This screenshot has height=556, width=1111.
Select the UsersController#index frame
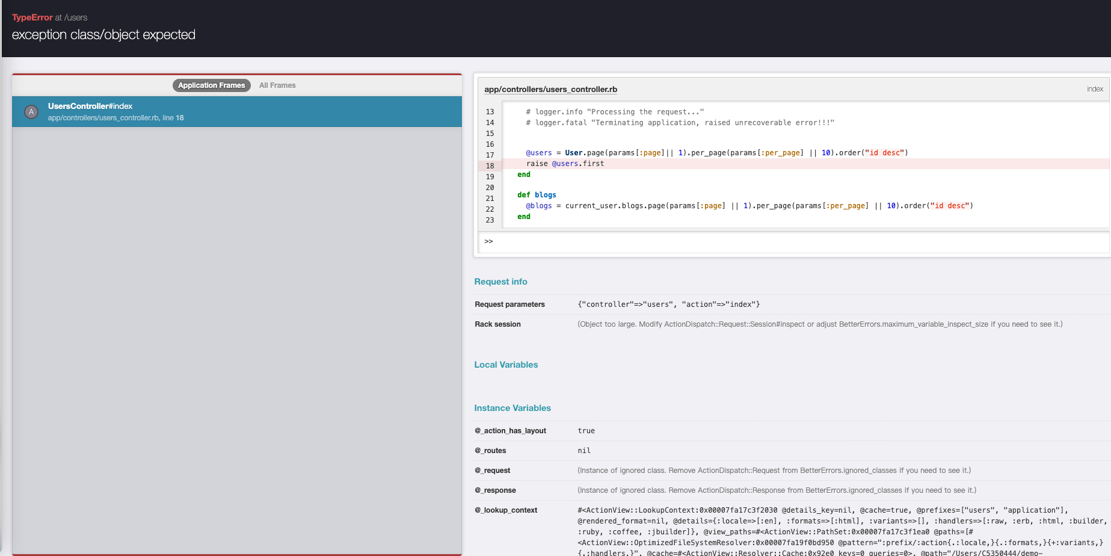pyautogui.click(x=237, y=111)
